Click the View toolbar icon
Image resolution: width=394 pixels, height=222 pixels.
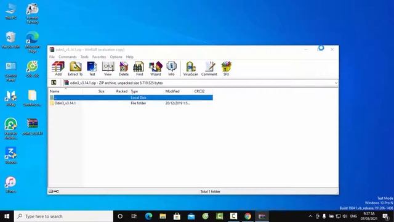(x=108, y=68)
